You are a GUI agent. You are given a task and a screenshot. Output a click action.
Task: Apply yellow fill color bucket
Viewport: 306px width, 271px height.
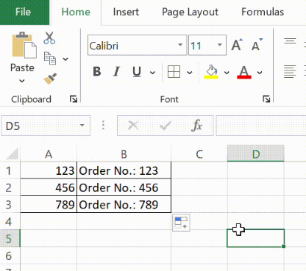click(x=211, y=72)
